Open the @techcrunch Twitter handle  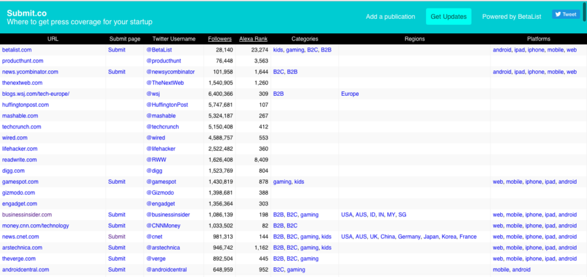162,126
